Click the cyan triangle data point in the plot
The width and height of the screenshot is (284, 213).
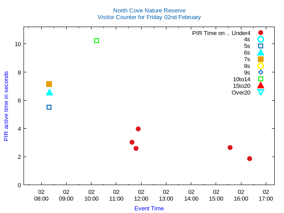49,92
